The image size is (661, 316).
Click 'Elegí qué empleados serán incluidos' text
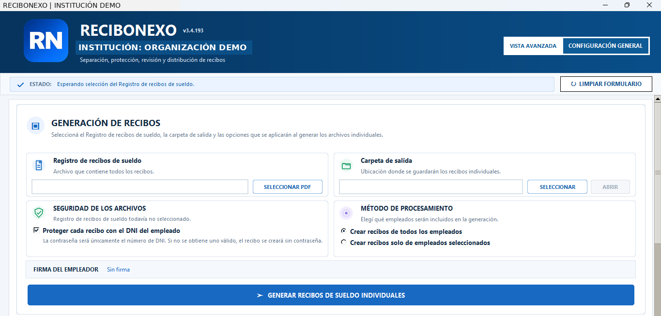pyautogui.click(x=430, y=219)
